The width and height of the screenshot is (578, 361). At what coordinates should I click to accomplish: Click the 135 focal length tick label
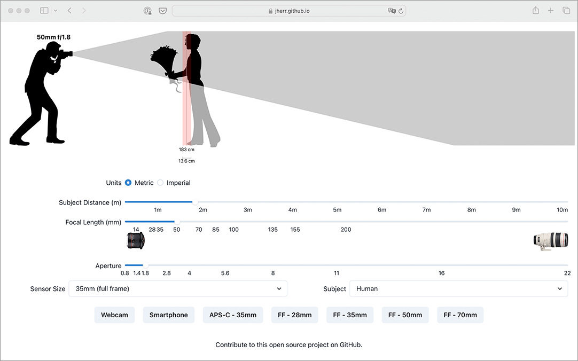[273, 230]
